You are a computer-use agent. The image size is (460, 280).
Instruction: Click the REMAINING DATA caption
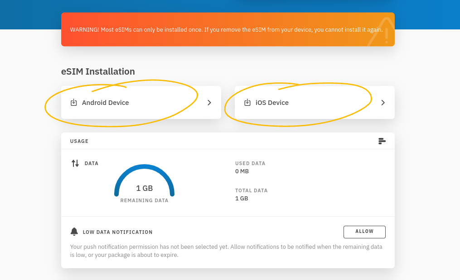coord(144,200)
